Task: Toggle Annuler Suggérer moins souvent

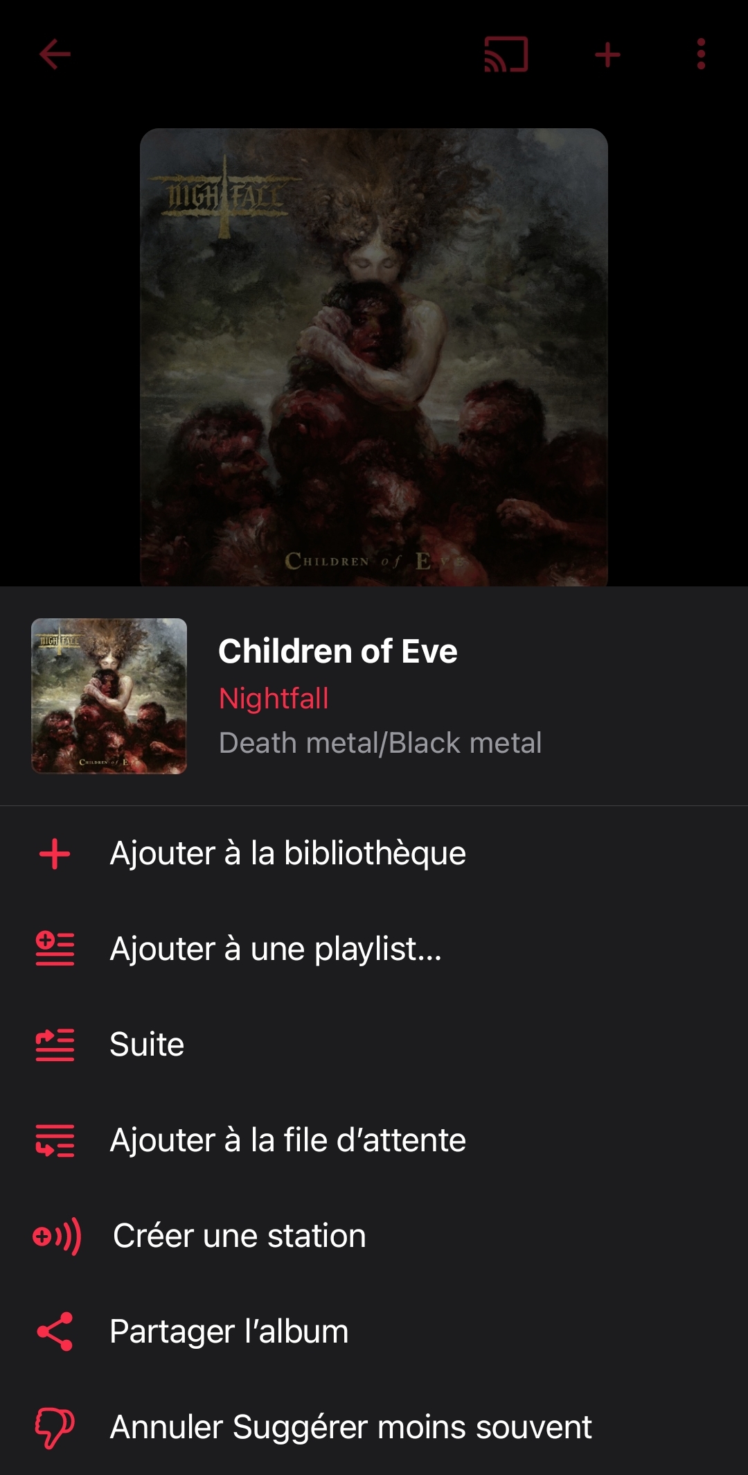Action: tap(350, 1427)
